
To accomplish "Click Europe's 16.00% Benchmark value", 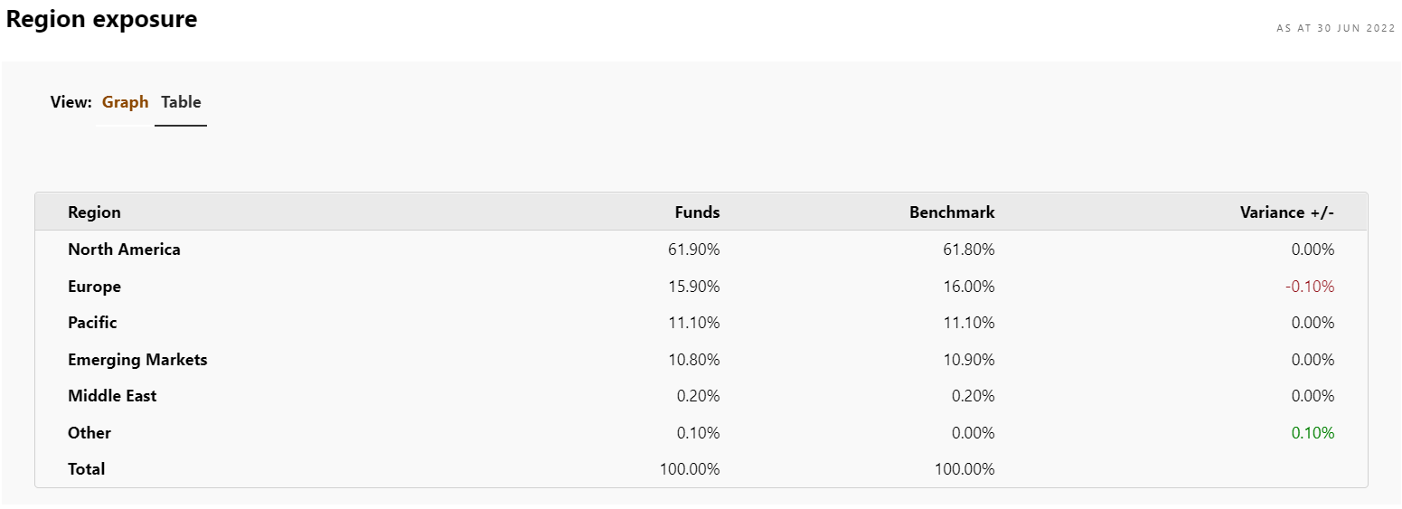I will click(x=968, y=287).
